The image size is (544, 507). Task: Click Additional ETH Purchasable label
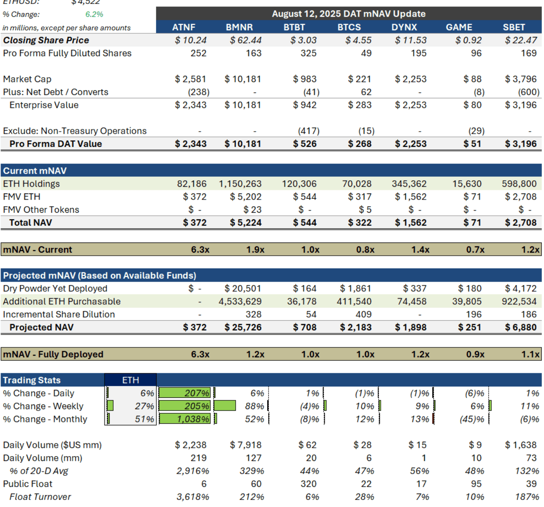(x=61, y=301)
